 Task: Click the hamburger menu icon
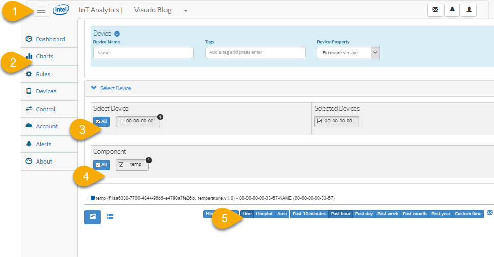tap(41, 10)
